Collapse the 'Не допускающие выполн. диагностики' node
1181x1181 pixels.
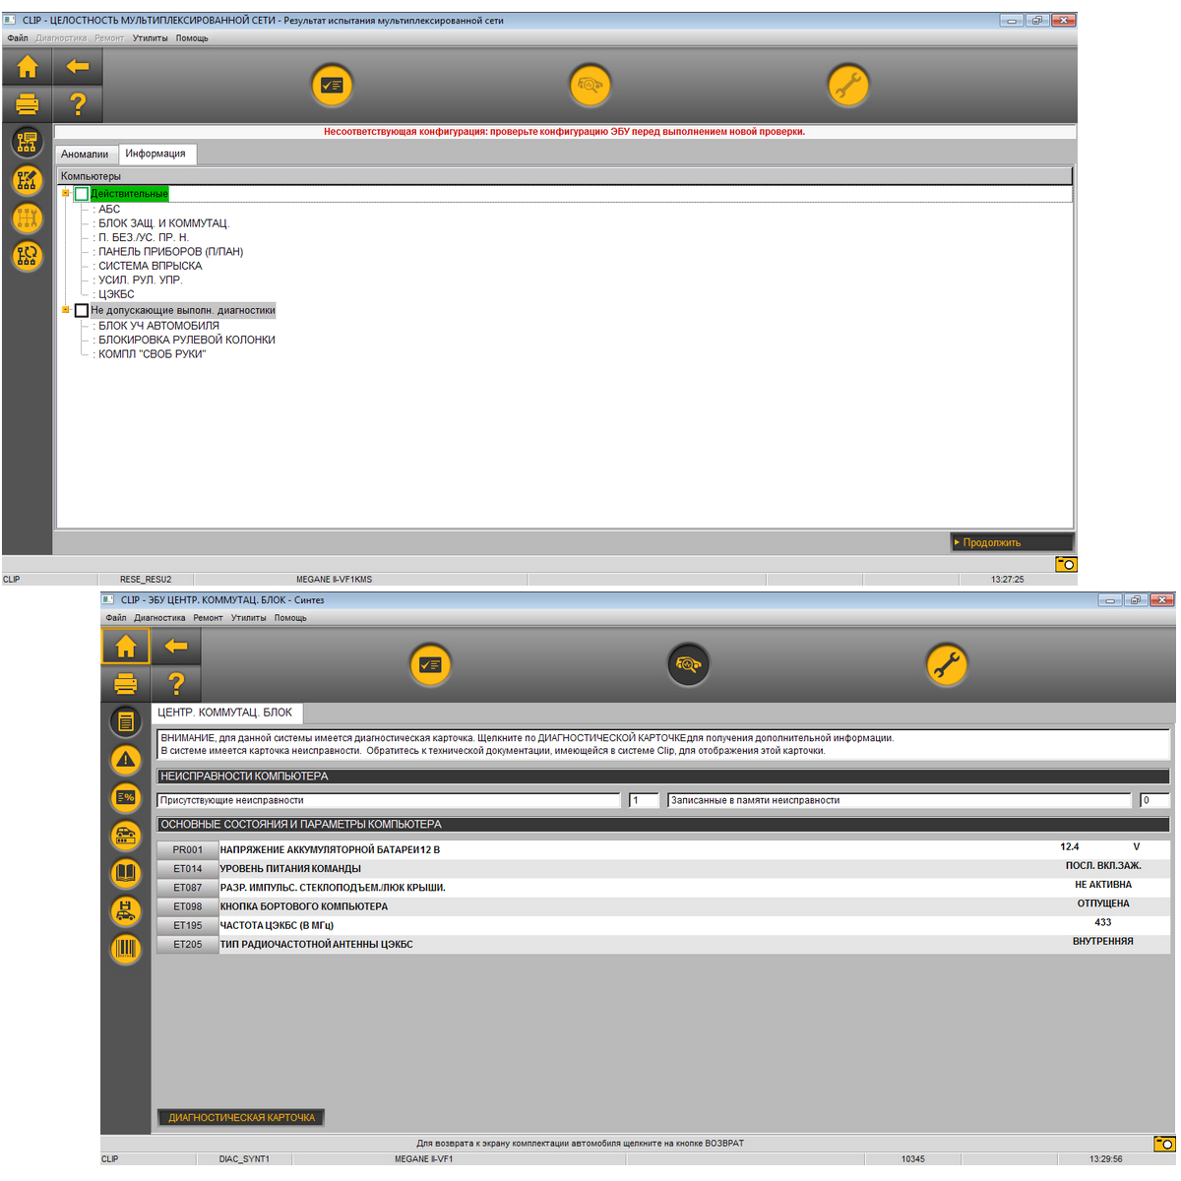[66, 310]
